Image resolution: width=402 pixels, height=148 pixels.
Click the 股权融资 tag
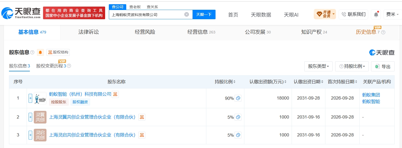pyautogui.click(x=80, y=102)
